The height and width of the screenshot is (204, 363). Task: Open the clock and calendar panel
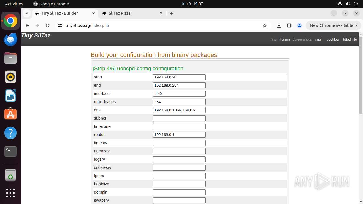[x=192, y=4]
